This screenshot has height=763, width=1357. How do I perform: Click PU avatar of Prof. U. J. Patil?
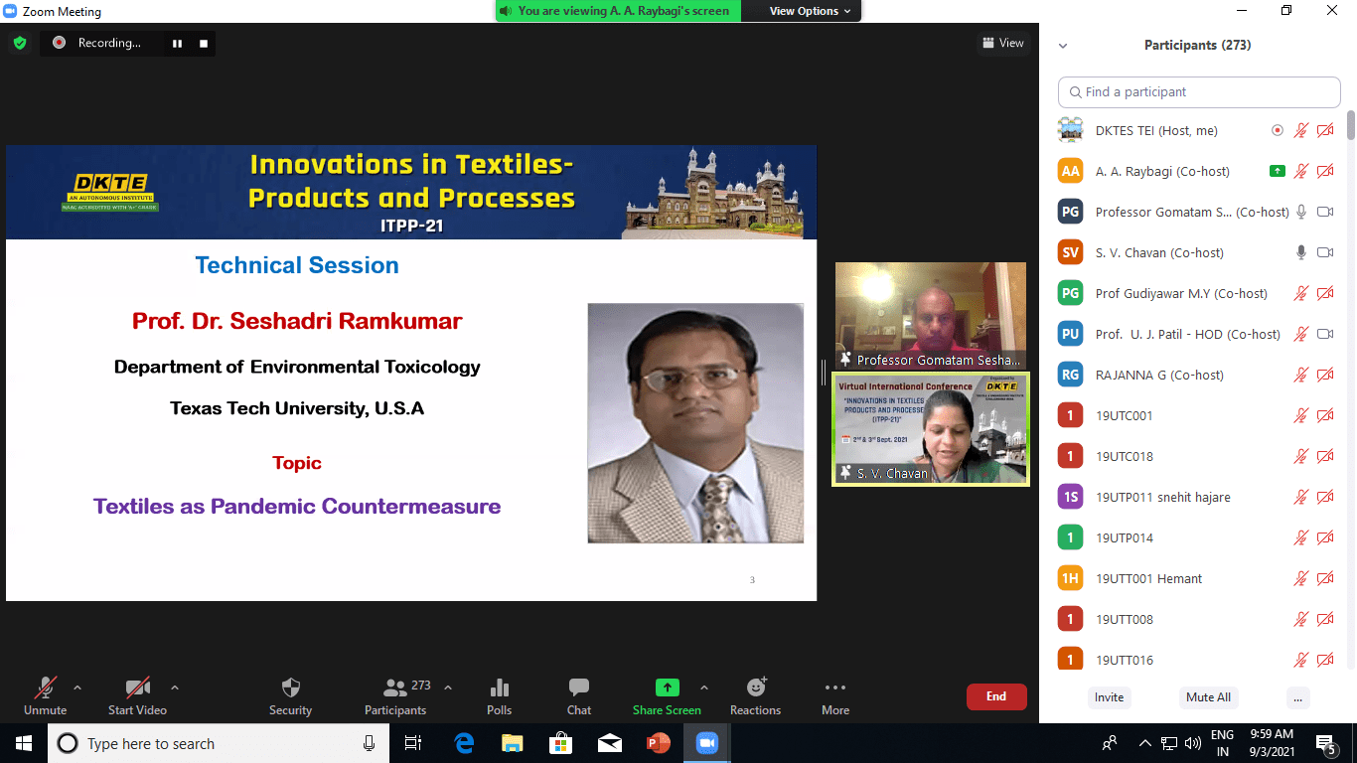[x=1070, y=334]
